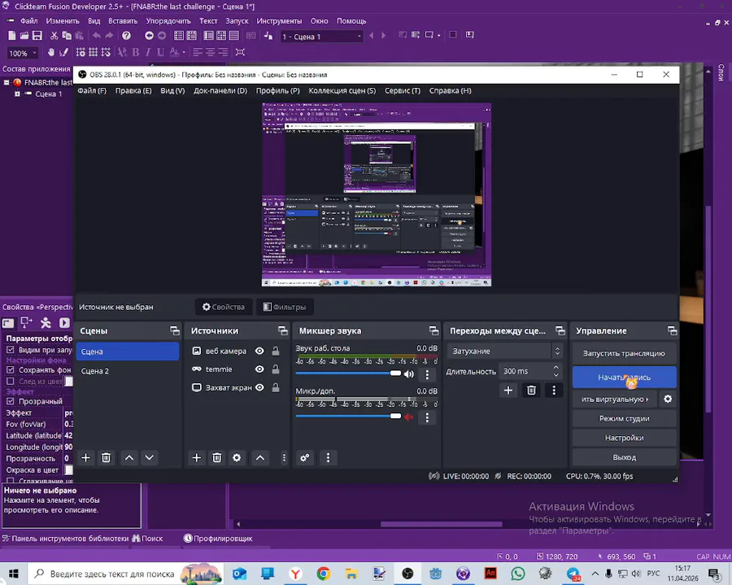Open transition properties three-dots menu
Image resolution: width=732 pixels, height=585 pixels.
tap(554, 391)
